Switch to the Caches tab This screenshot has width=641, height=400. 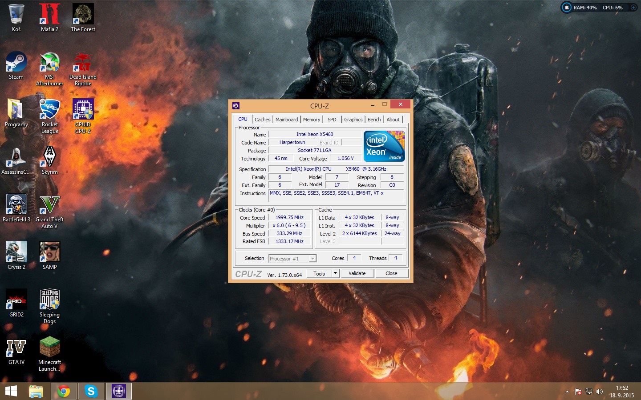click(x=262, y=120)
